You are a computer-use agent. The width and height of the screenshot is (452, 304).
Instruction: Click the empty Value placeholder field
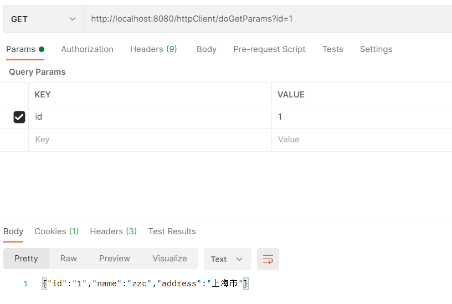(x=362, y=140)
